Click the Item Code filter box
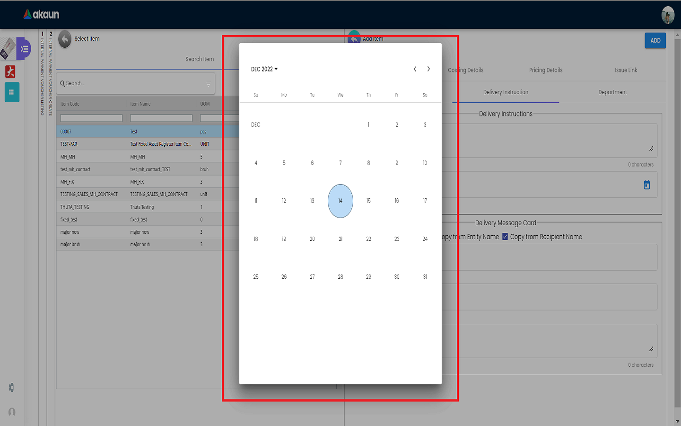This screenshot has height=426, width=681. pyautogui.click(x=91, y=118)
